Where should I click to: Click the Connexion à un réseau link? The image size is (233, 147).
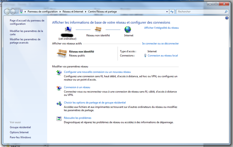point(77,87)
